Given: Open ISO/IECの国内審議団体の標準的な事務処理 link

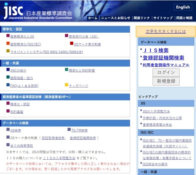Looking at the screenshot, I should click(167, 155).
